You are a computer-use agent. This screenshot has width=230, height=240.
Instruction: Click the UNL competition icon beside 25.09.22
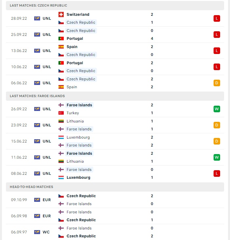click(37, 35)
